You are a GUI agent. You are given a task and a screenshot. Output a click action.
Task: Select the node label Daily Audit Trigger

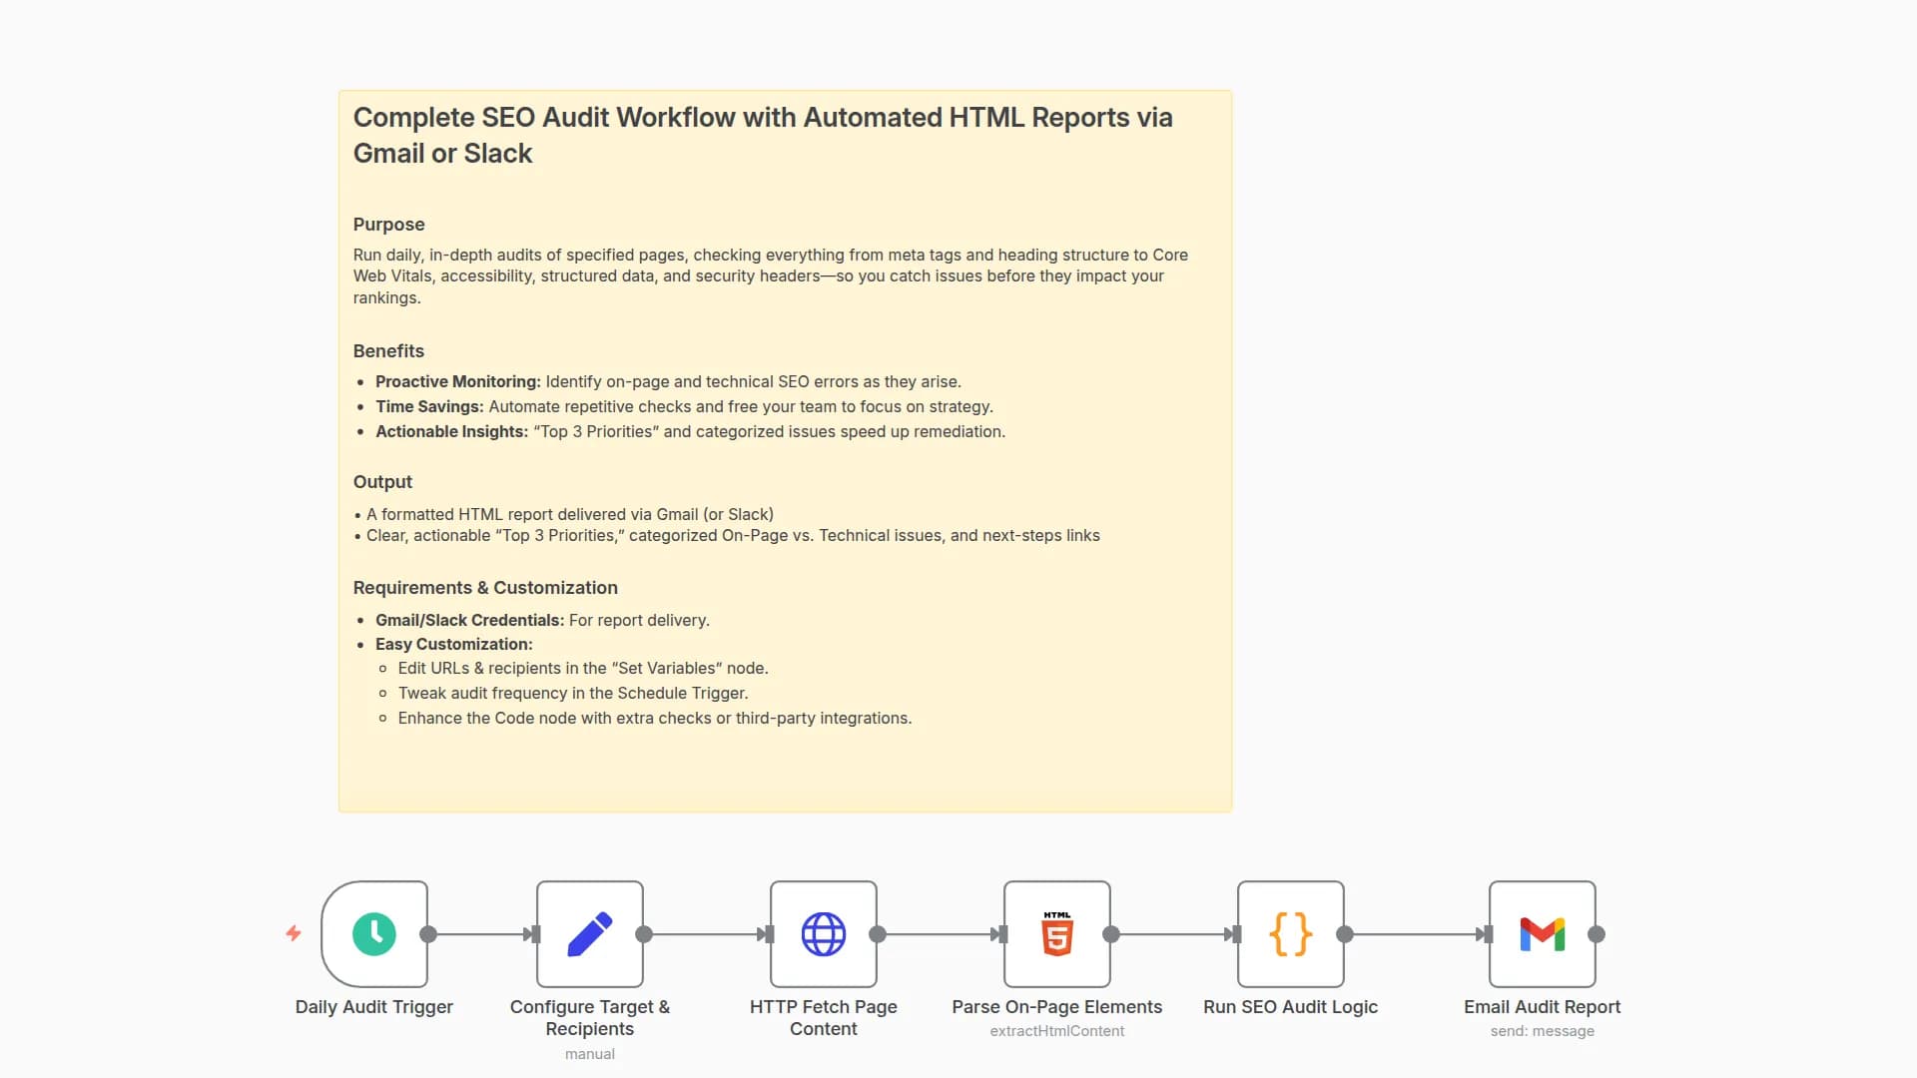coord(372,1007)
